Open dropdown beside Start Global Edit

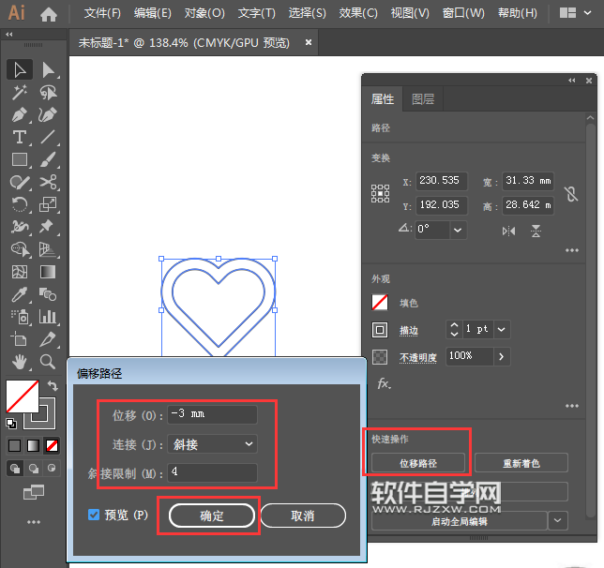point(557,520)
